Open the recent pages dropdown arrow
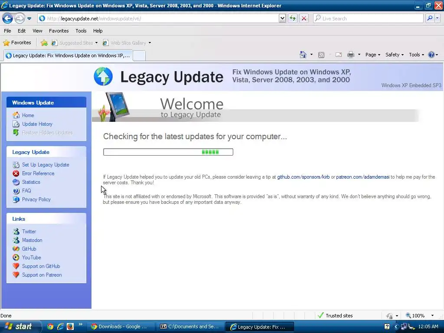The height and width of the screenshot is (333, 444). (29, 19)
